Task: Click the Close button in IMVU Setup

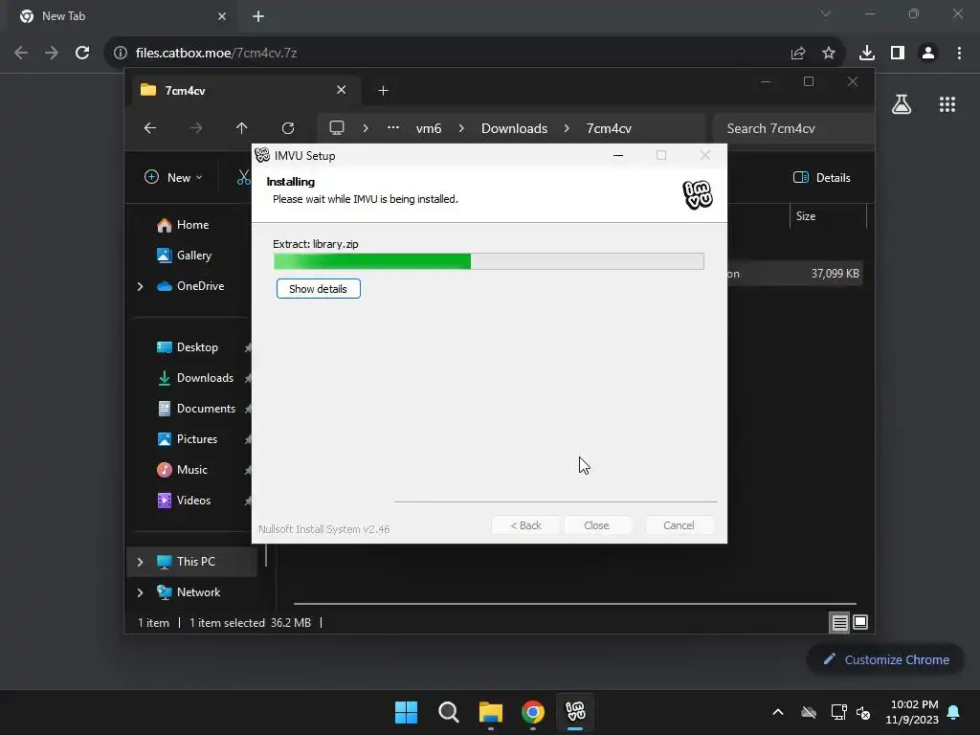Action: click(597, 525)
